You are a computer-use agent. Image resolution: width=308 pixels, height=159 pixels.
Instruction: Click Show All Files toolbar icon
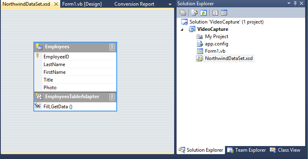tap(194, 13)
